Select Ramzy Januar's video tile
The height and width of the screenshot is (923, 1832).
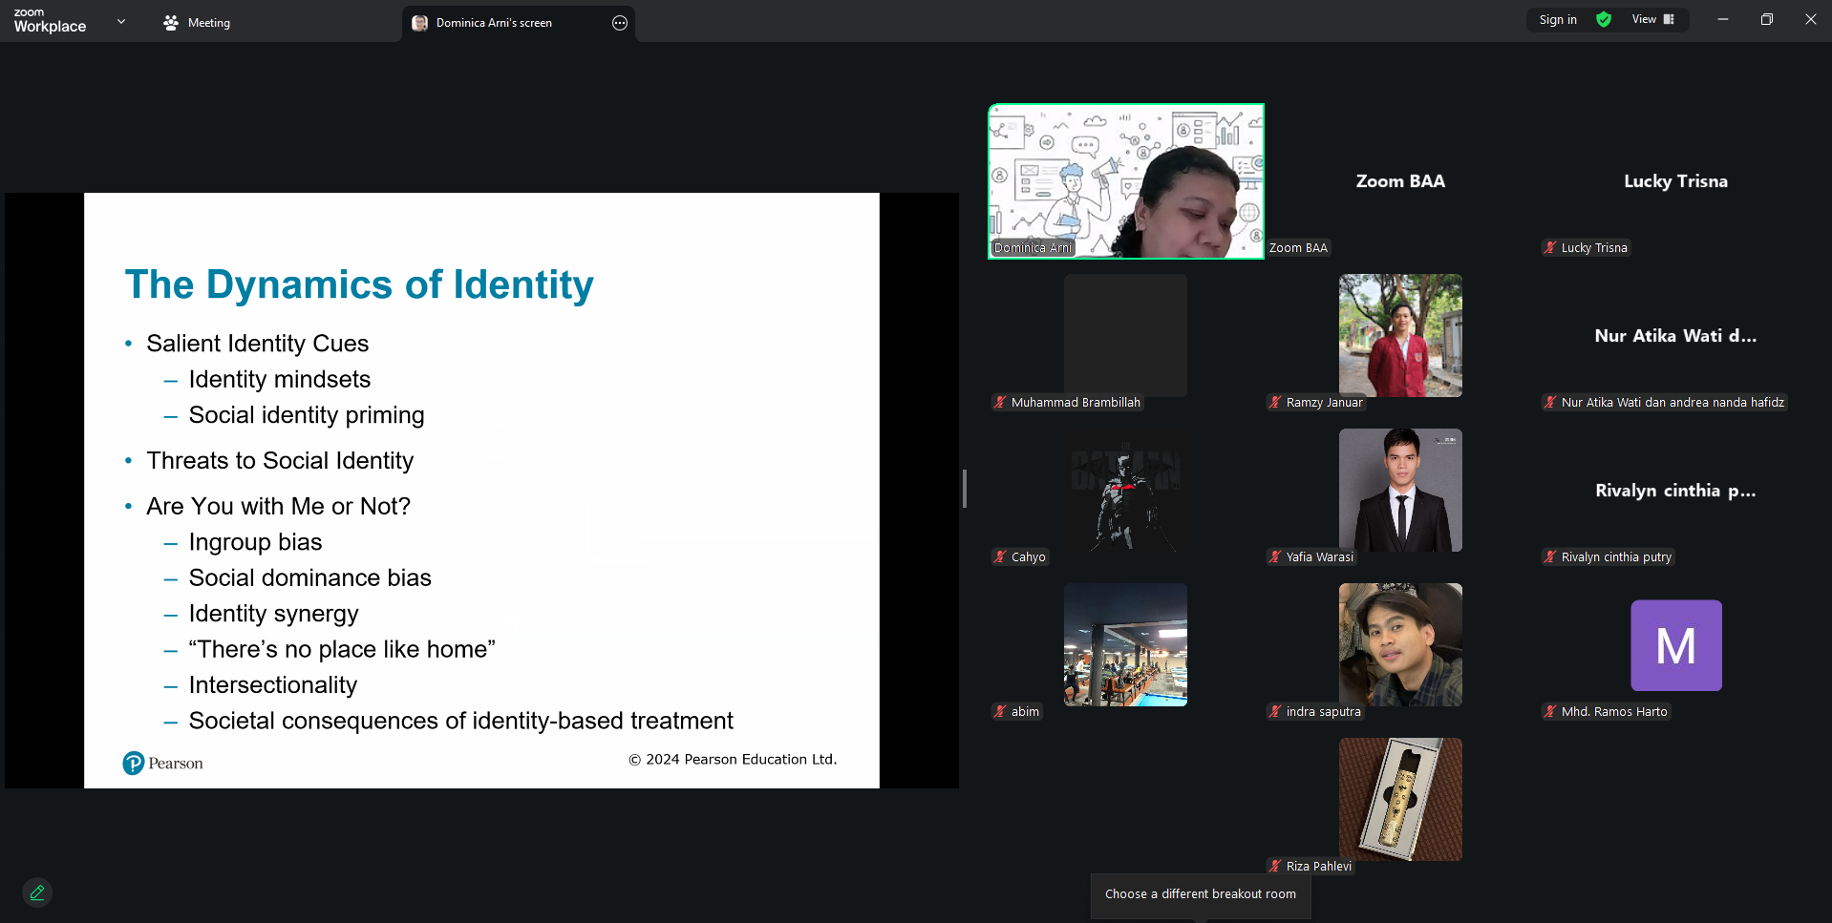coord(1400,336)
